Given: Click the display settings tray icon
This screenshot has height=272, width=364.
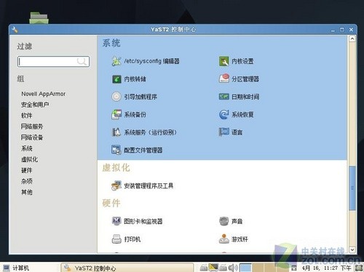Looking at the screenshot, I should click(x=214, y=268).
